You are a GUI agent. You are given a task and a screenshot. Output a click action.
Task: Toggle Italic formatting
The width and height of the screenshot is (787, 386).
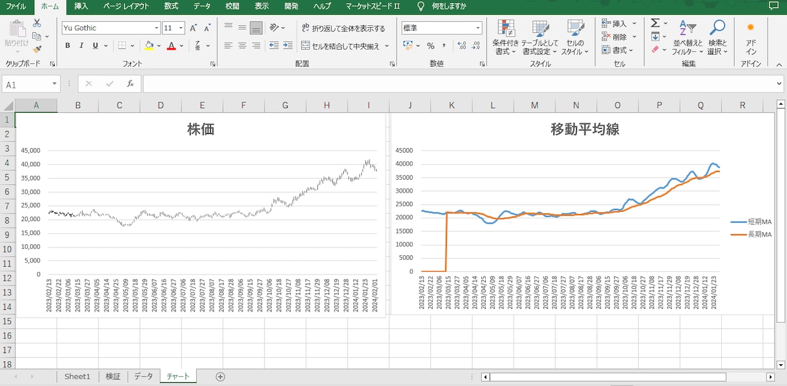point(81,46)
